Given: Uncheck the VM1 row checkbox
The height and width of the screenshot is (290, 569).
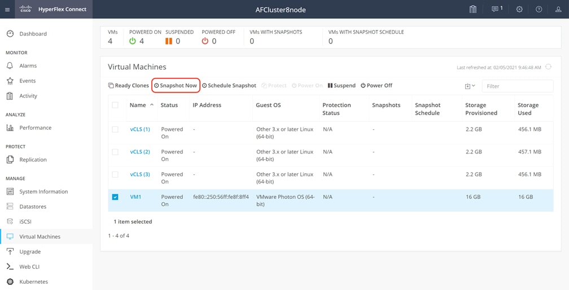Looking at the screenshot, I should tap(115, 197).
